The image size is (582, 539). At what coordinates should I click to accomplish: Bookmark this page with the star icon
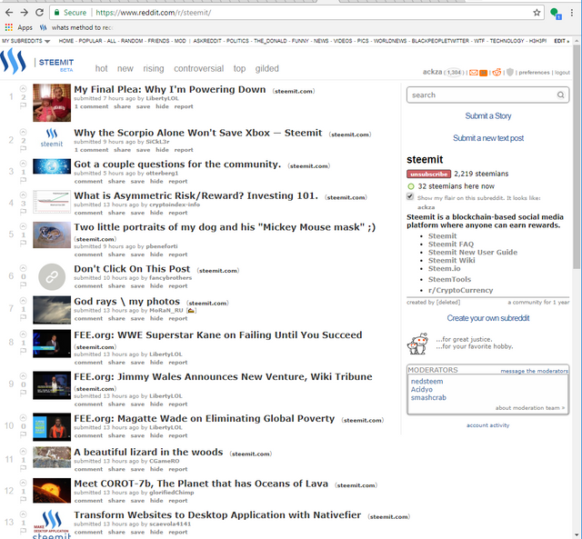[537, 13]
